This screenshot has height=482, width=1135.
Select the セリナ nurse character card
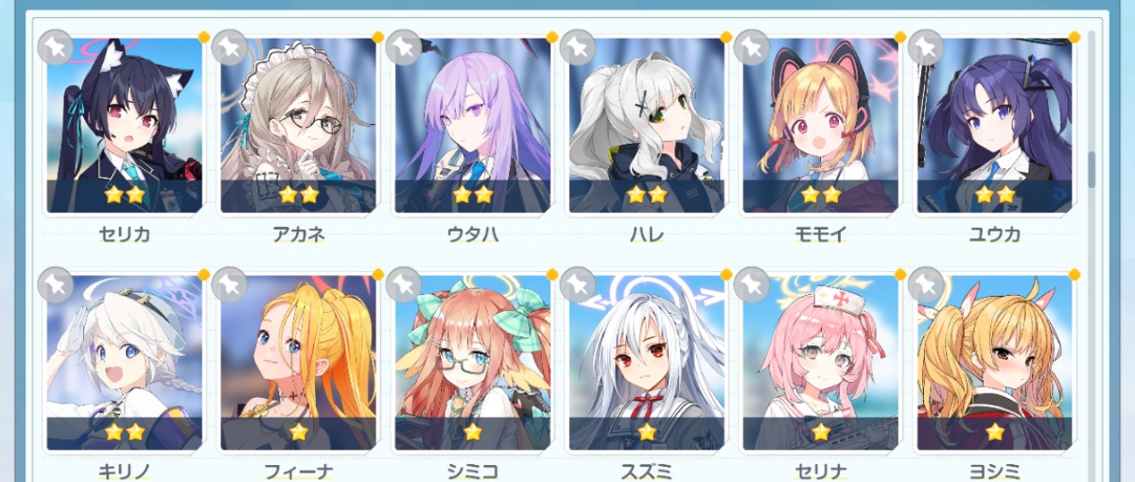coord(821,362)
